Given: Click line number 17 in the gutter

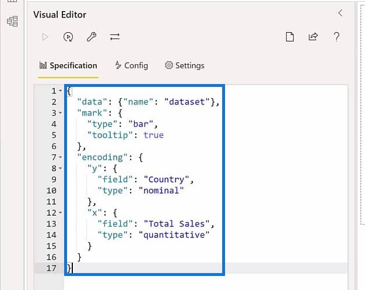Looking at the screenshot, I should tap(51, 268).
